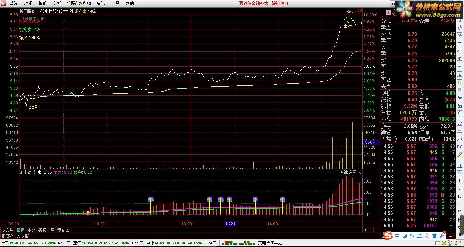The image size is (464, 247).
Task: Click the 0 reset button under the chart
Action: 376,230
